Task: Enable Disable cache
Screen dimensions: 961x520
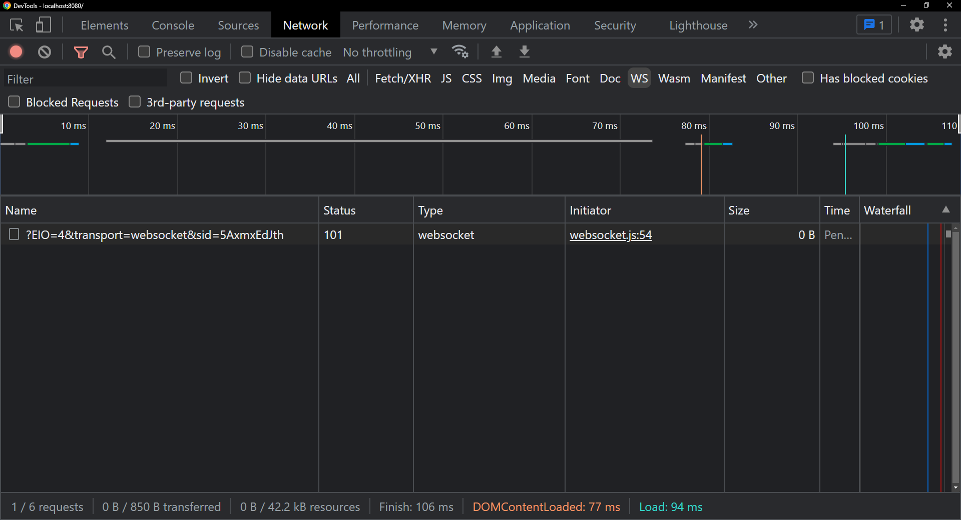Action: pyautogui.click(x=247, y=51)
